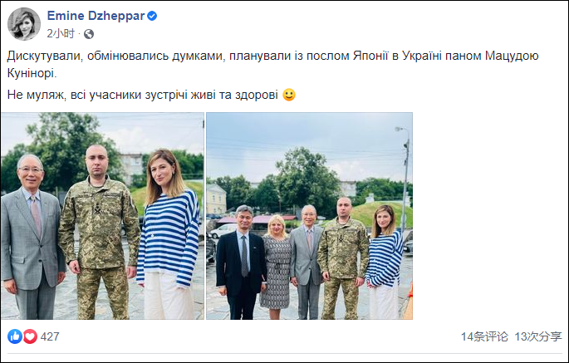Open the 14条评论 comments link
The image size is (569, 363).
coord(484,336)
